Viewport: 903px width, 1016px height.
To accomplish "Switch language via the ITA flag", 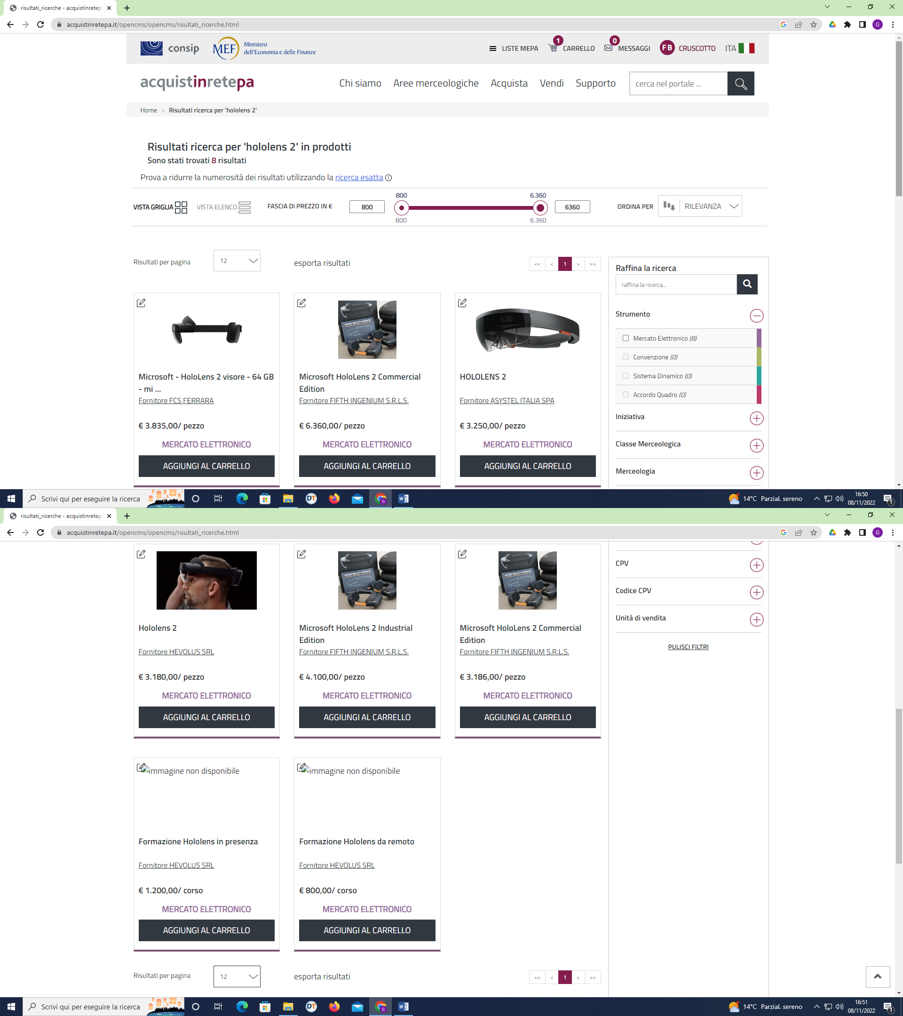I will coord(746,48).
